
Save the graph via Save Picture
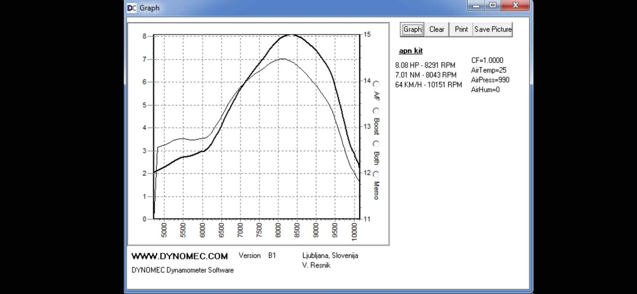click(x=493, y=29)
